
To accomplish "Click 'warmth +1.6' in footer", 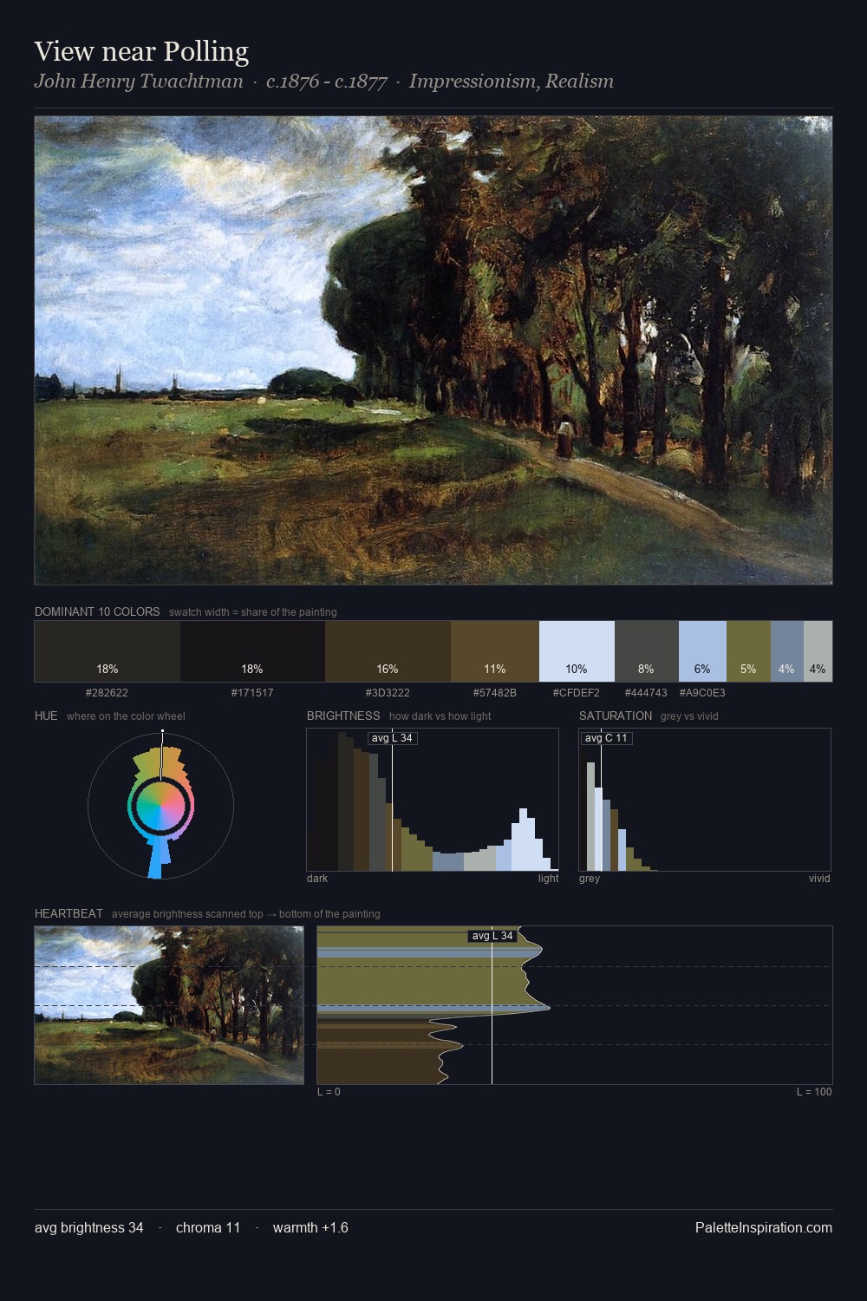I will coord(310,1227).
